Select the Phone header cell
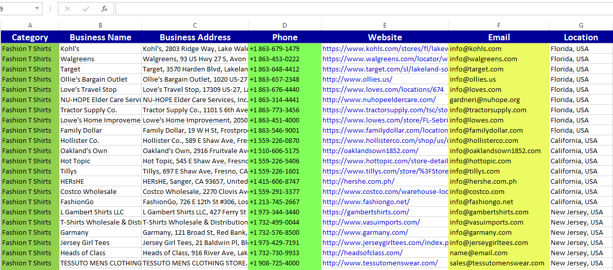 tap(284, 37)
